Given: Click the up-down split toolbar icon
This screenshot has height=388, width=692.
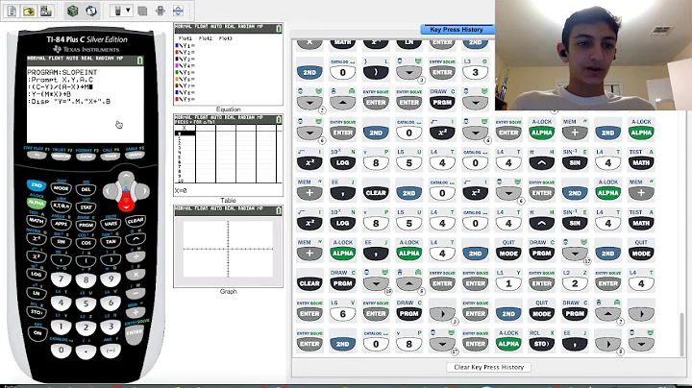Looking at the screenshot, I should 178,11.
